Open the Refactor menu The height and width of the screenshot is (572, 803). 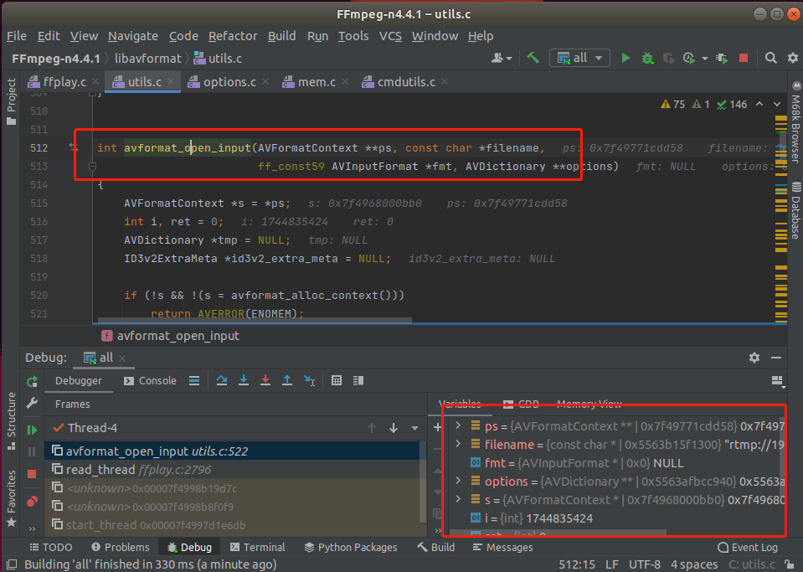point(233,36)
